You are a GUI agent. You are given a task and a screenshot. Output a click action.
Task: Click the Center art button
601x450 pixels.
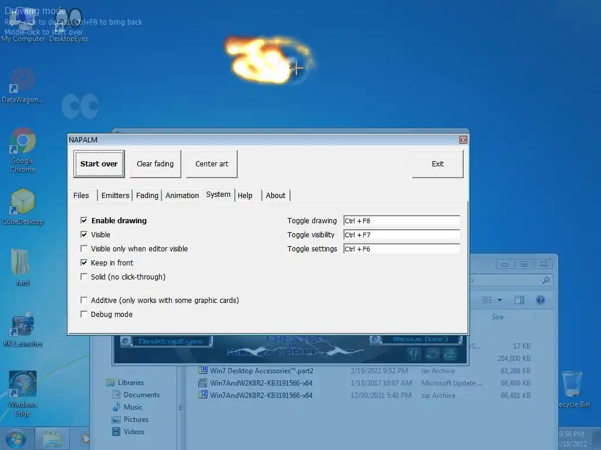[x=211, y=164]
